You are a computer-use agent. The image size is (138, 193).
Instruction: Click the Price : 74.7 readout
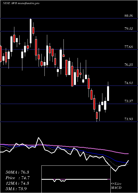point(18,178)
